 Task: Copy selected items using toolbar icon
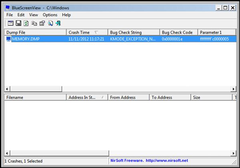click(34, 23)
